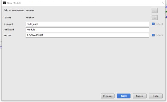Click the New Module title text

pos(14,3)
